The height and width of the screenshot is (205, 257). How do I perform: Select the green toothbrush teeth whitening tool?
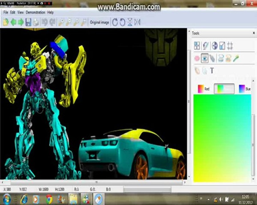[x=236, y=58]
